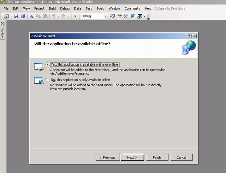The image size is (226, 173).
Task: Click the Redo arrow icon
Action: (64, 16)
